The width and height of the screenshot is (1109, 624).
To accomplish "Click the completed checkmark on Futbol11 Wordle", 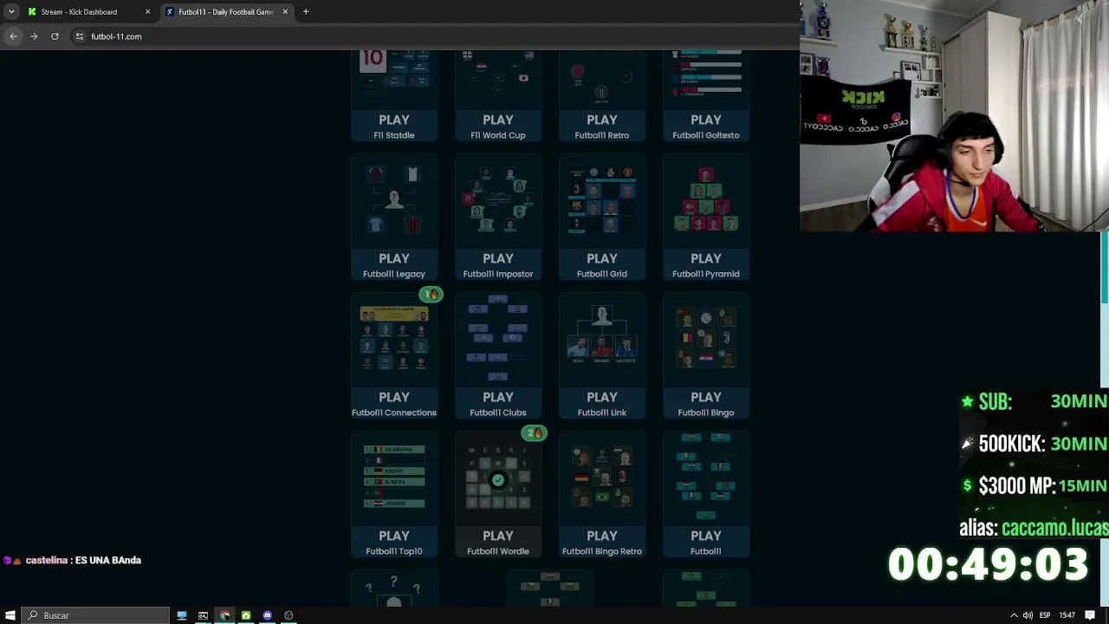I will point(498,480).
